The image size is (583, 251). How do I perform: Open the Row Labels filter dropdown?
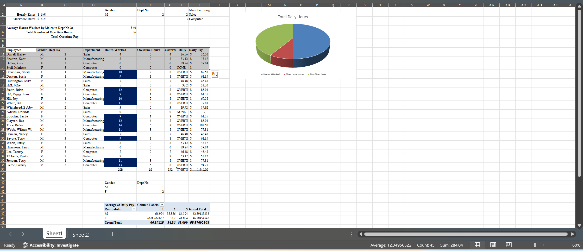click(x=134, y=209)
